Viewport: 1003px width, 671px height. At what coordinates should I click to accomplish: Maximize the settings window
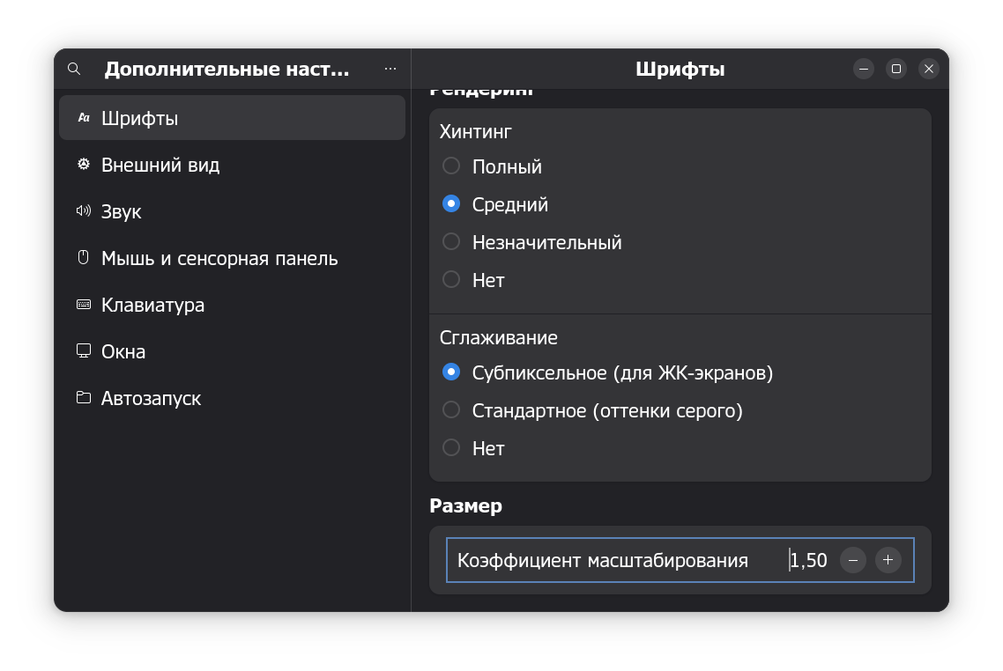click(x=896, y=69)
